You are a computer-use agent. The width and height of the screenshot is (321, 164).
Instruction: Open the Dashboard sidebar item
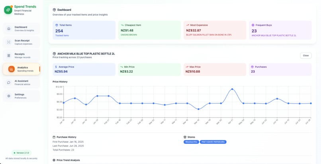[22, 29]
